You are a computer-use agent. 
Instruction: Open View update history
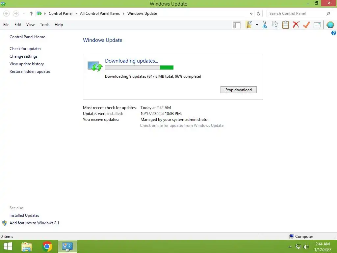[27, 64]
